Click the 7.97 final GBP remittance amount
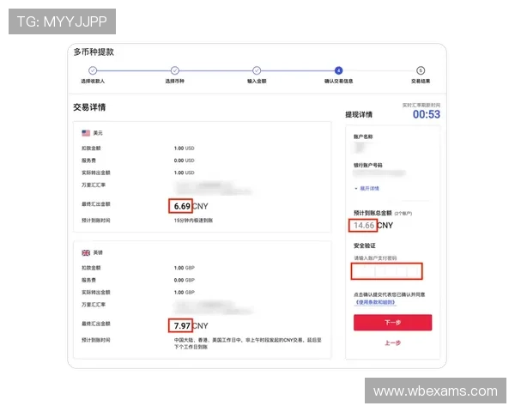The height and width of the screenshot is (412, 515). (182, 326)
